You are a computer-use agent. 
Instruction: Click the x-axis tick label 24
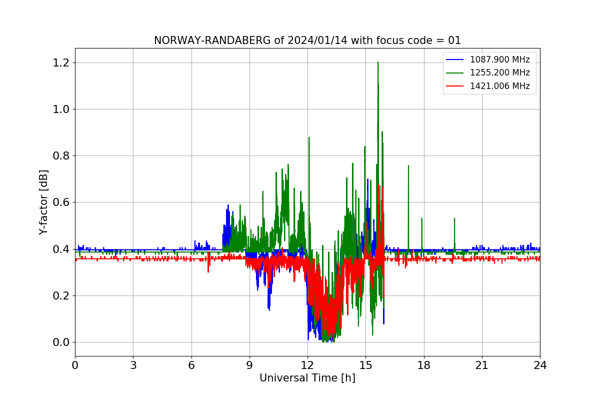(x=540, y=365)
